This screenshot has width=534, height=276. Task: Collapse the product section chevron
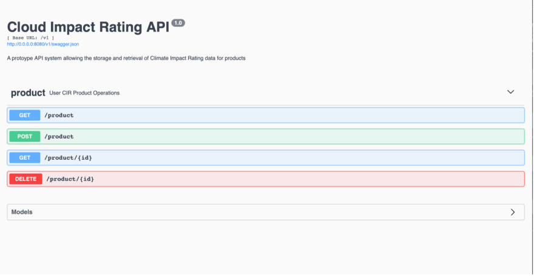pos(510,92)
